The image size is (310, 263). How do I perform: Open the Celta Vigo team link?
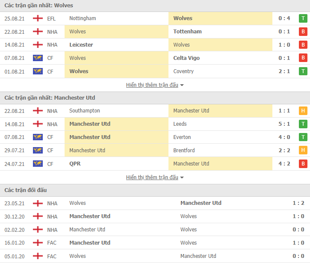(186, 58)
